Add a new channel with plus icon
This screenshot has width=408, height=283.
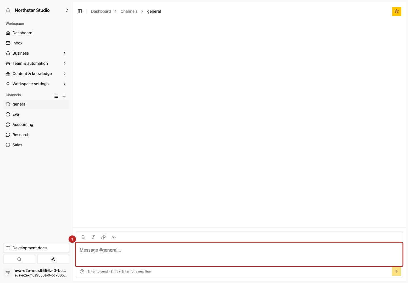tap(64, 96)
